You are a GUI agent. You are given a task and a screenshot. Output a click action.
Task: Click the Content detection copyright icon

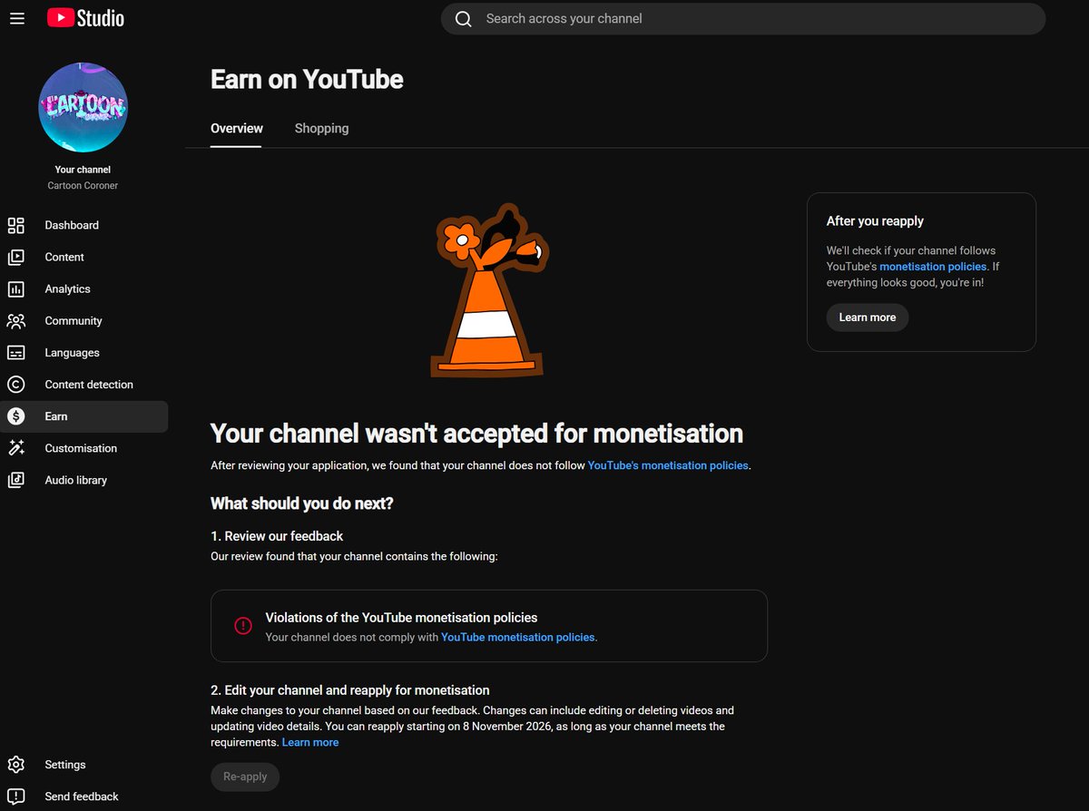16,385
